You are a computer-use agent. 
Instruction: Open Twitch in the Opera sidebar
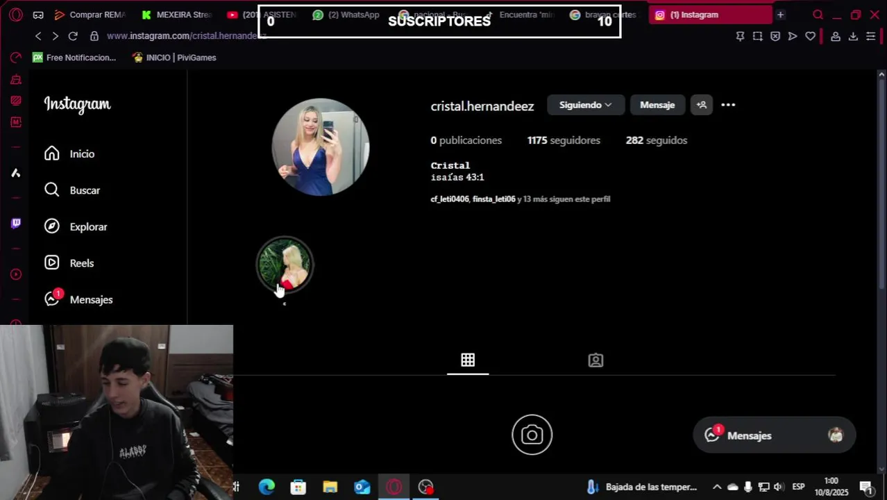coord(15,223)
